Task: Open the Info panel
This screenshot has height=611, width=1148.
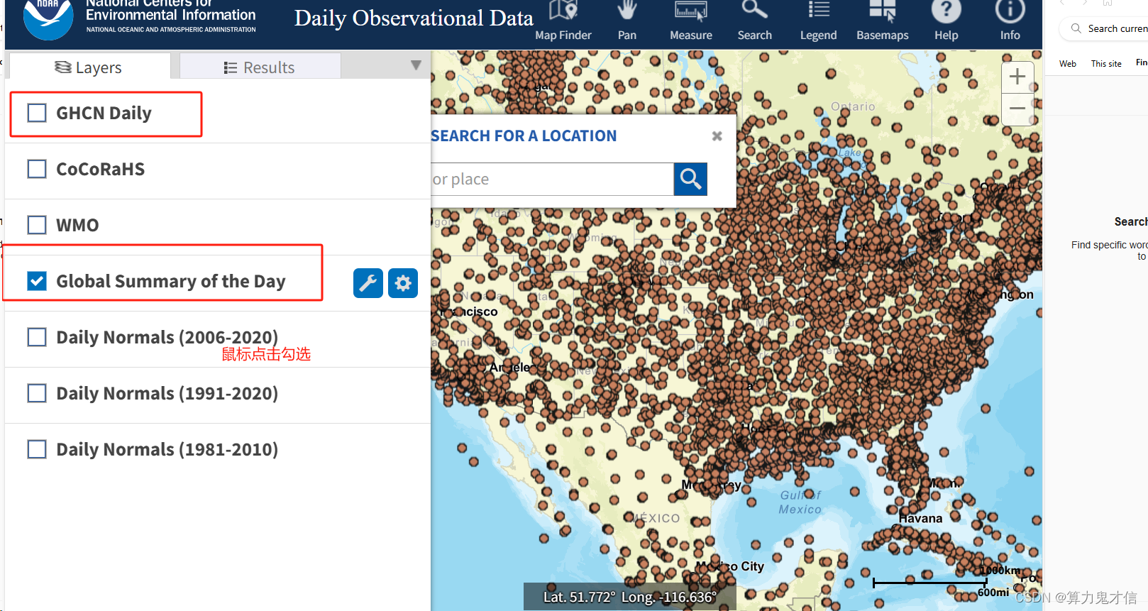Action: pyautogui.click(x=1010, y=21)
